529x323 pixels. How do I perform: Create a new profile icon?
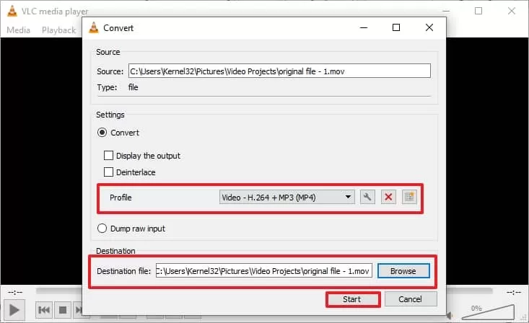coord(409,197)
